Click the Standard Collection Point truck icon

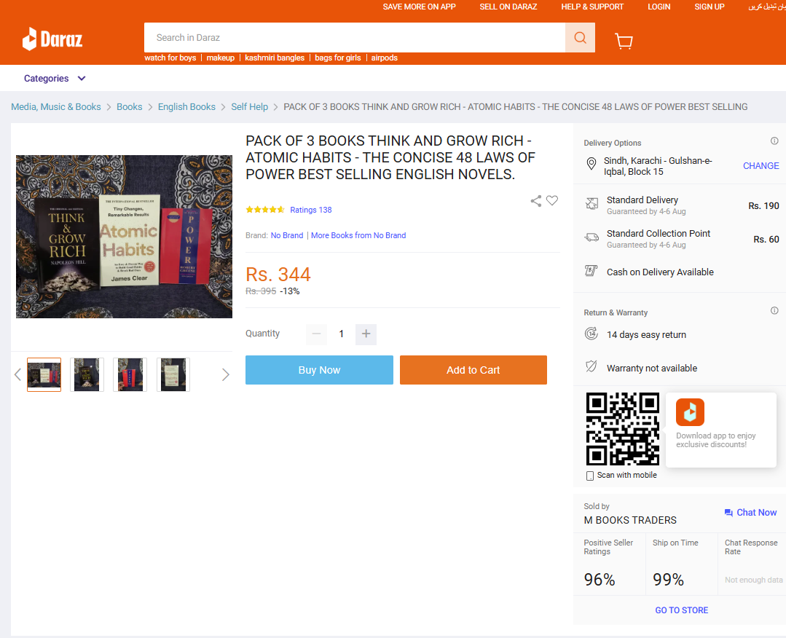pos(592,237)
